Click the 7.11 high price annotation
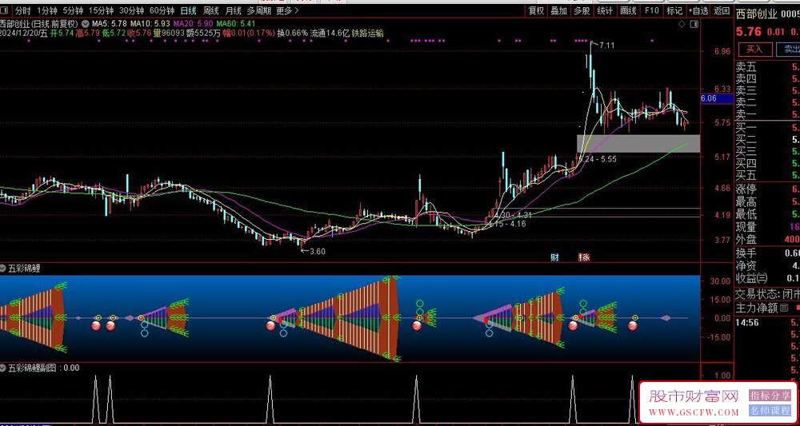The image size is (800, 426). pyautogui.click(x=607, y=46)
